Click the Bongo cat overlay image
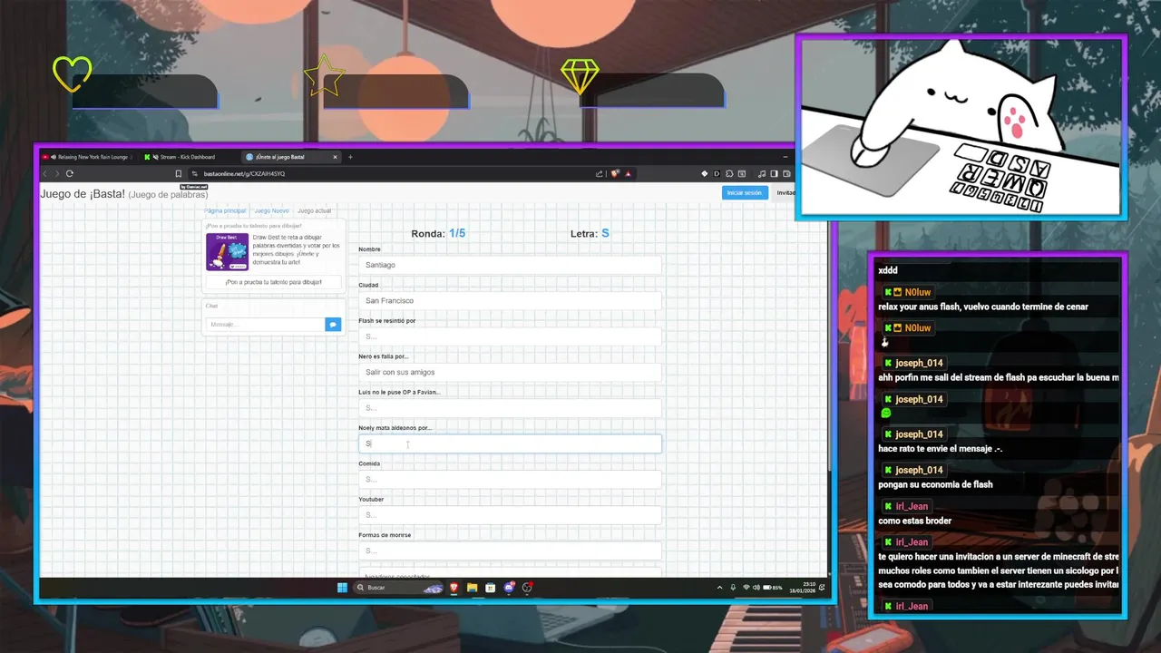This screenshot has height=653, width=1161. 961,127
